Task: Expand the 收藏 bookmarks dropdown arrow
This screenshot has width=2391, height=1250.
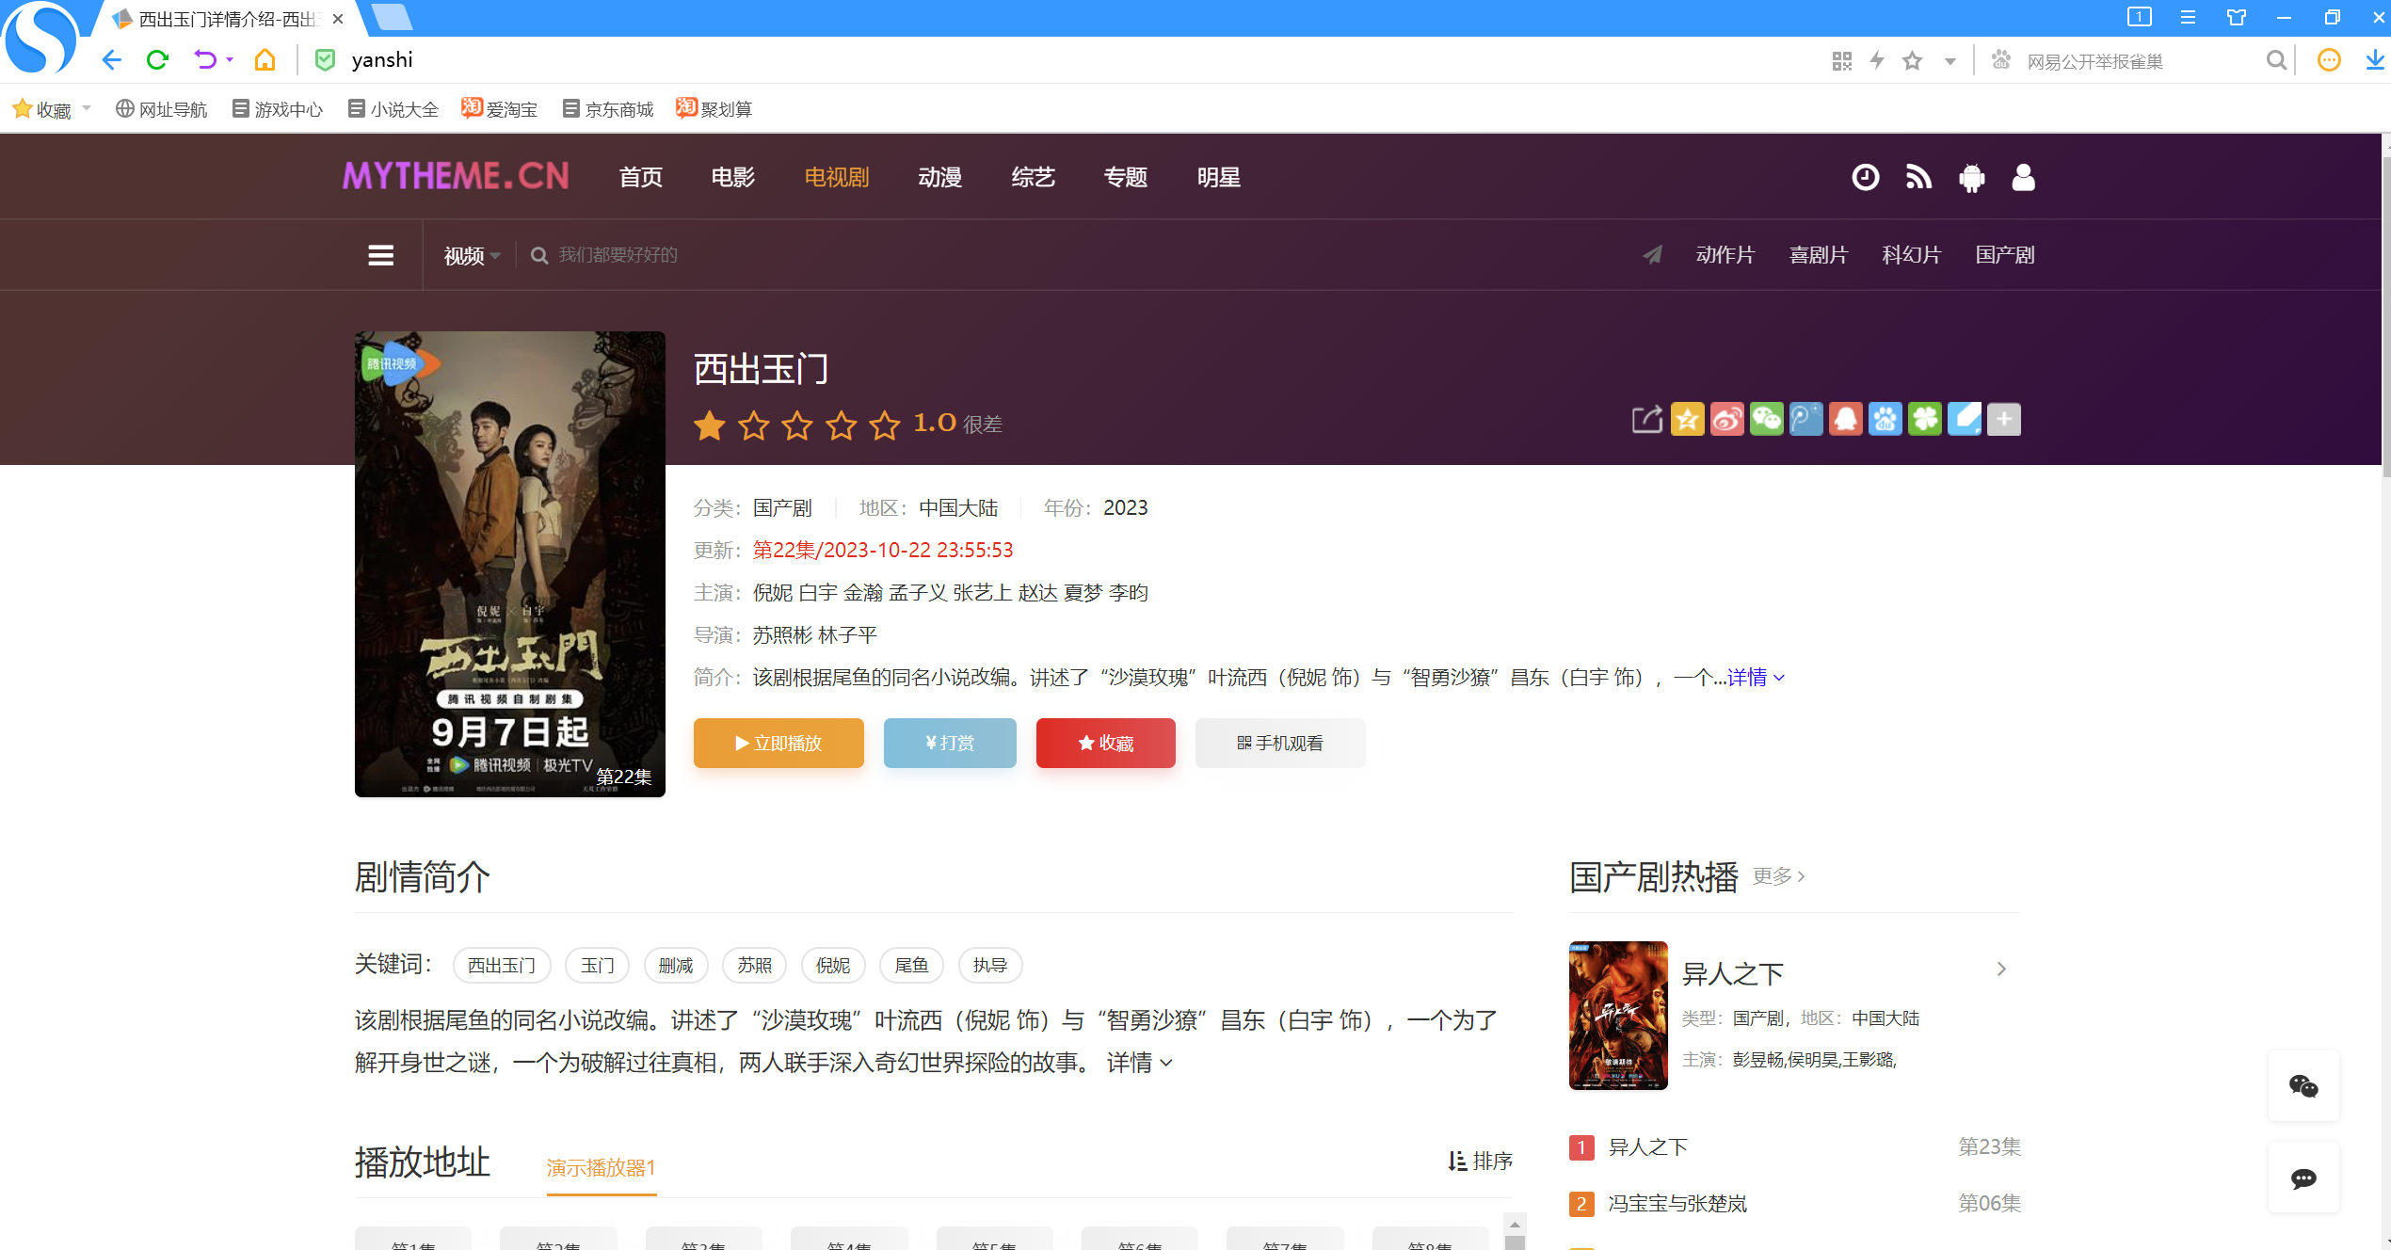Action: click(x=87, y=108)
